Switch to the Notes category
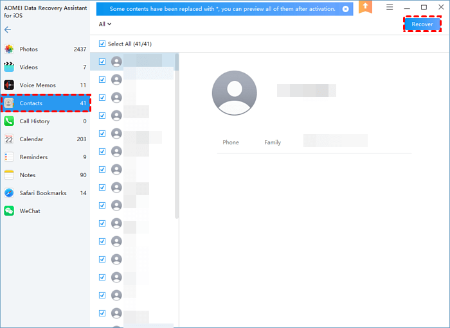450x328 pixels. click(28, 175)
